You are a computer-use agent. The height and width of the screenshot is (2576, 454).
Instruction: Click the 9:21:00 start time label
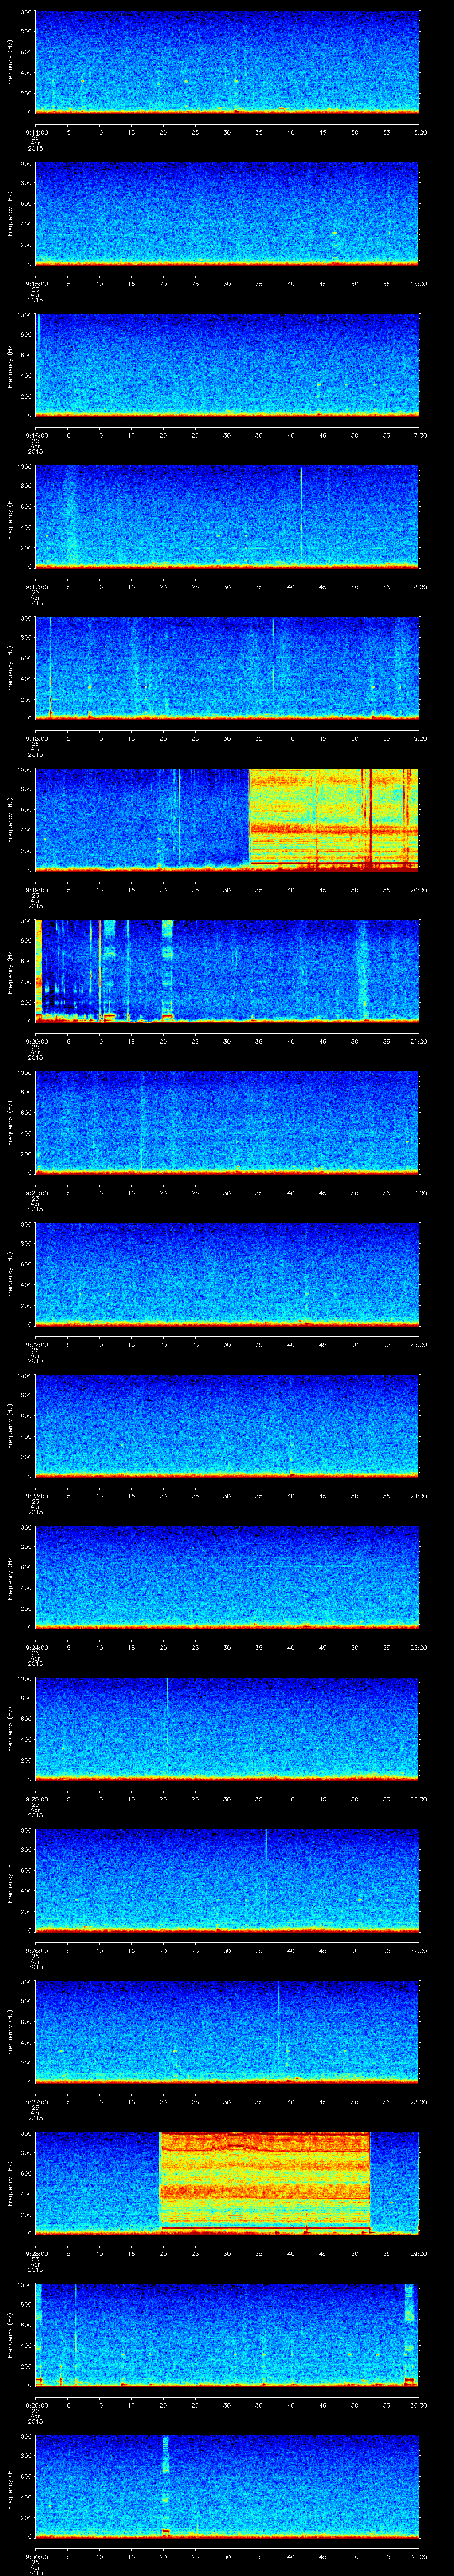pos(36,1193)
